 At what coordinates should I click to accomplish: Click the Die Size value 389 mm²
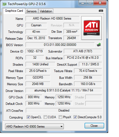click(72, 32)
